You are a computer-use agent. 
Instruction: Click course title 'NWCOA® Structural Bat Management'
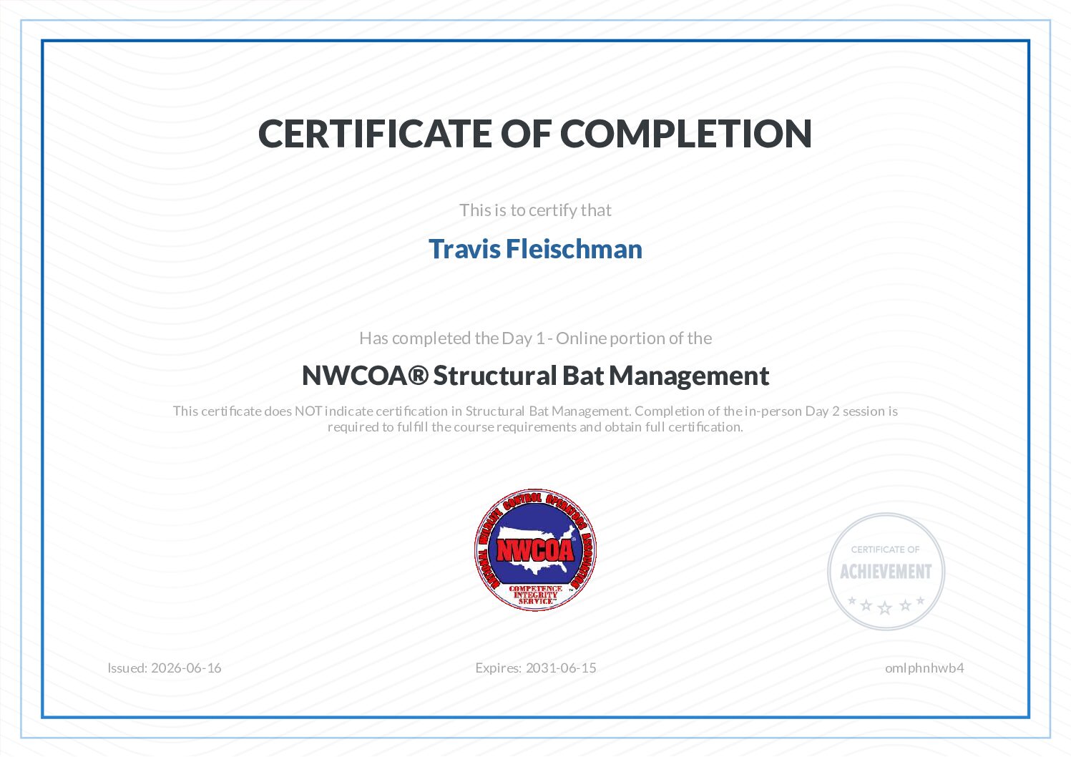coord(535,376)
